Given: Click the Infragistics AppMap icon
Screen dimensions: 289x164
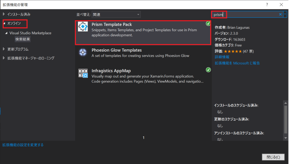Looking at the screenshot, I should click(83, 73).
